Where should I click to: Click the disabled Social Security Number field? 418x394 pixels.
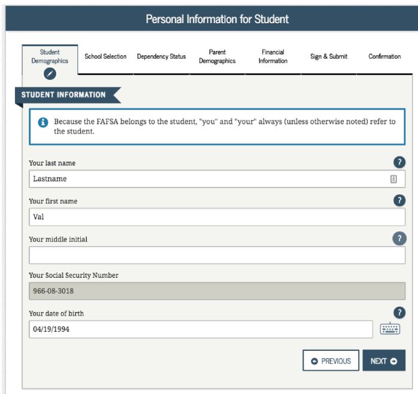coord(217,291)
